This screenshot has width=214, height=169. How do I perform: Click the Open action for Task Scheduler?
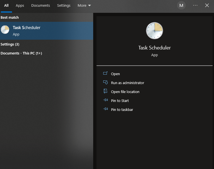[x=115, y=74]
